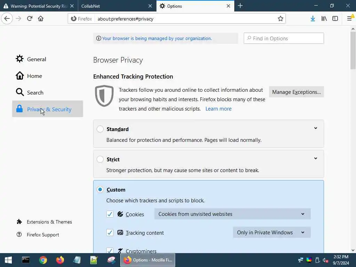
Task: Open the Only in Private Windows dropdown
Action: click(x=272, y=232)
